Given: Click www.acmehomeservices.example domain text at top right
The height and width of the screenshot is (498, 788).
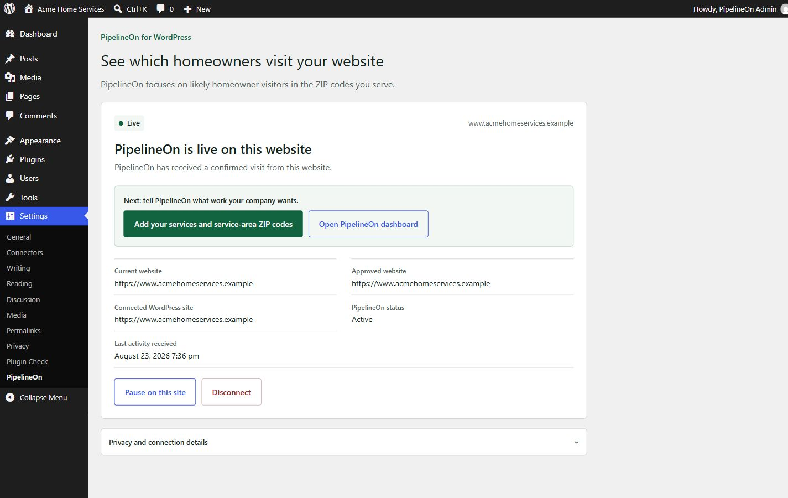Looking at the screenshot, I should pos(520,123).
